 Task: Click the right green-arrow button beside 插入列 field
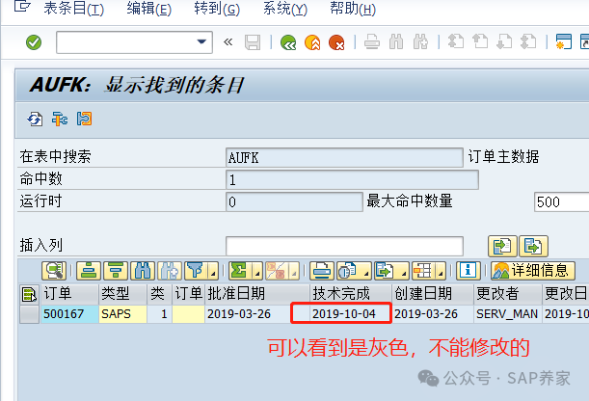[x=533, y=247]
